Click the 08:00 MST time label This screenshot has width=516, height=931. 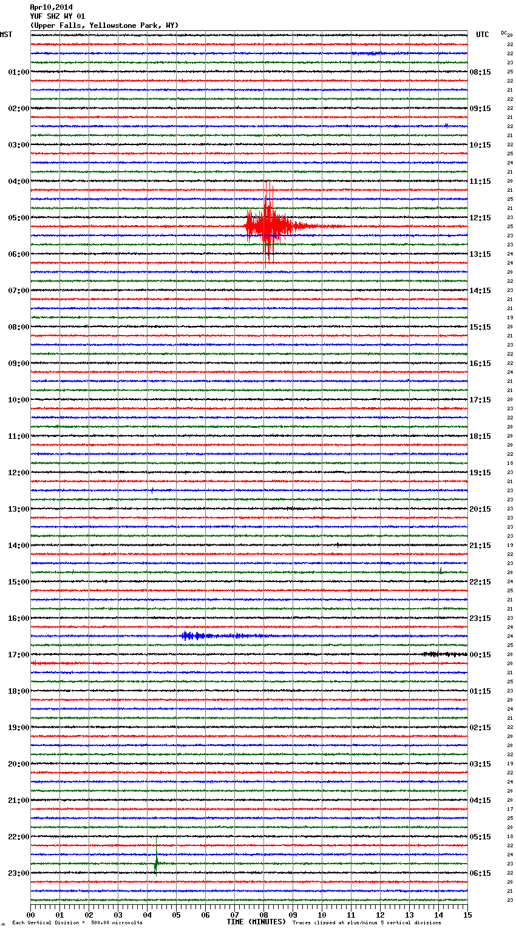point(18,327)
